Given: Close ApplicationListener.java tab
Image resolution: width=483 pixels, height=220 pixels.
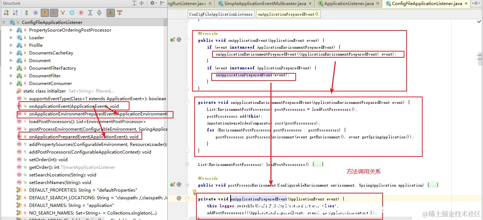Looking at the screenshot, I should click(x=378, y=4).
